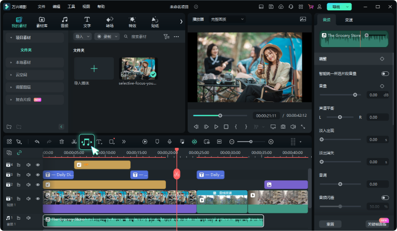Open the 特效 effects panel

pos(132,22)
